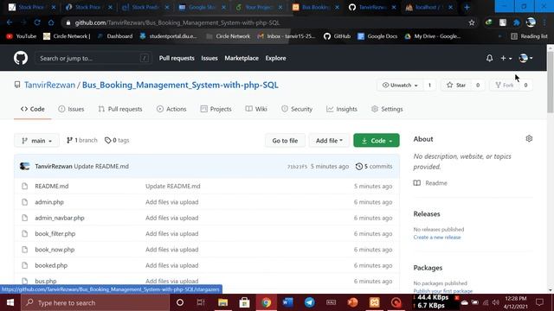Open the booked.php file
This screenshot has height=311, width=554.
click(51, 265)
